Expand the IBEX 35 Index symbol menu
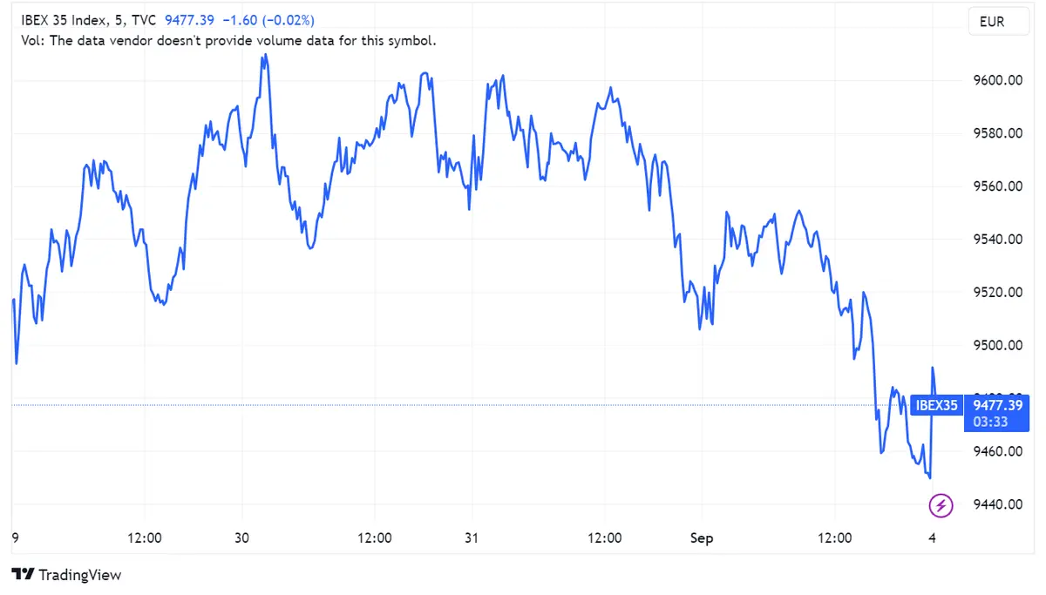Screen dimensions: 1046x595 [x=59, y=19]
